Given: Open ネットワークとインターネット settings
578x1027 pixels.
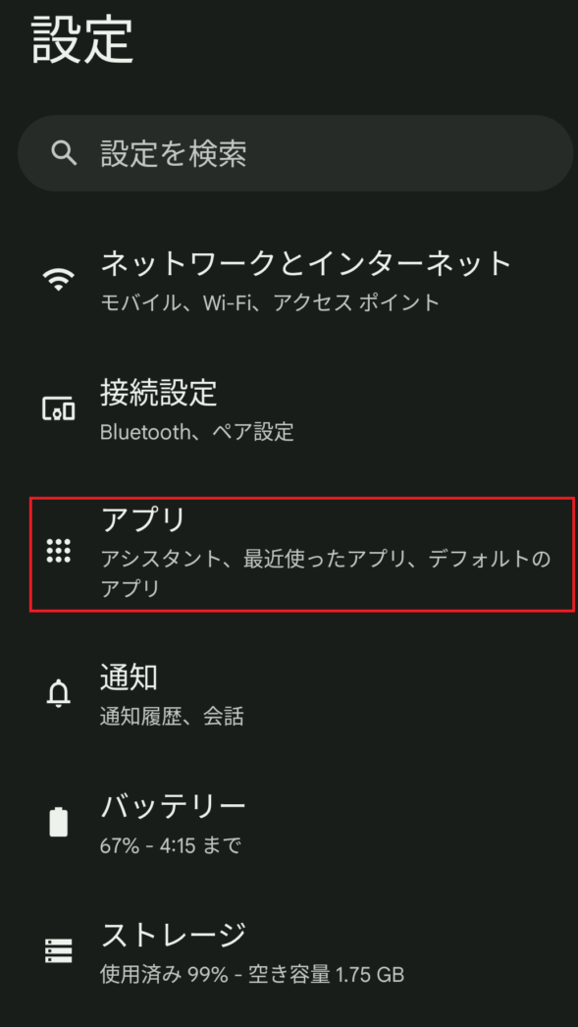Looking at the screenshot, I should [289, 281].
